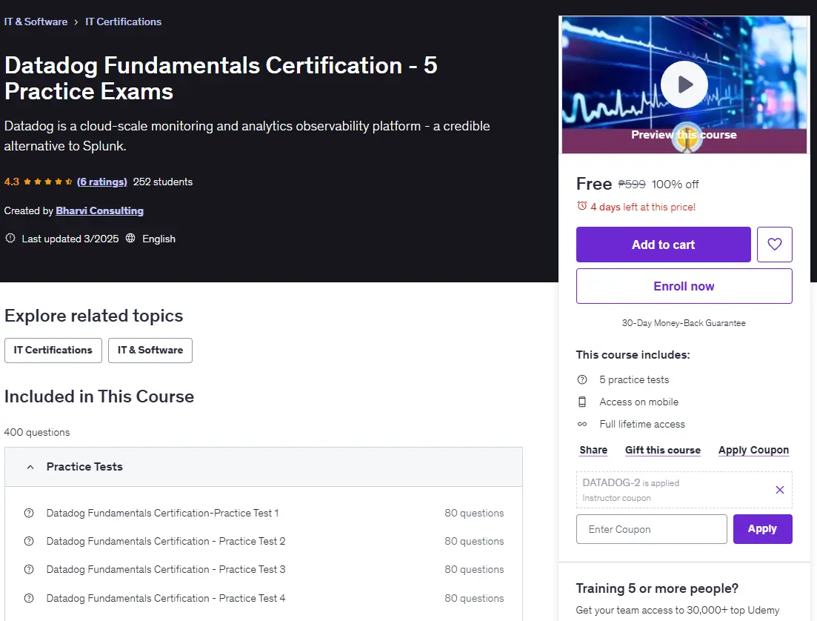Viewport: 817px width, 621px height.
Task: Click the 30-Day Money-Back Guarantee text
Action: coord(684,323)
